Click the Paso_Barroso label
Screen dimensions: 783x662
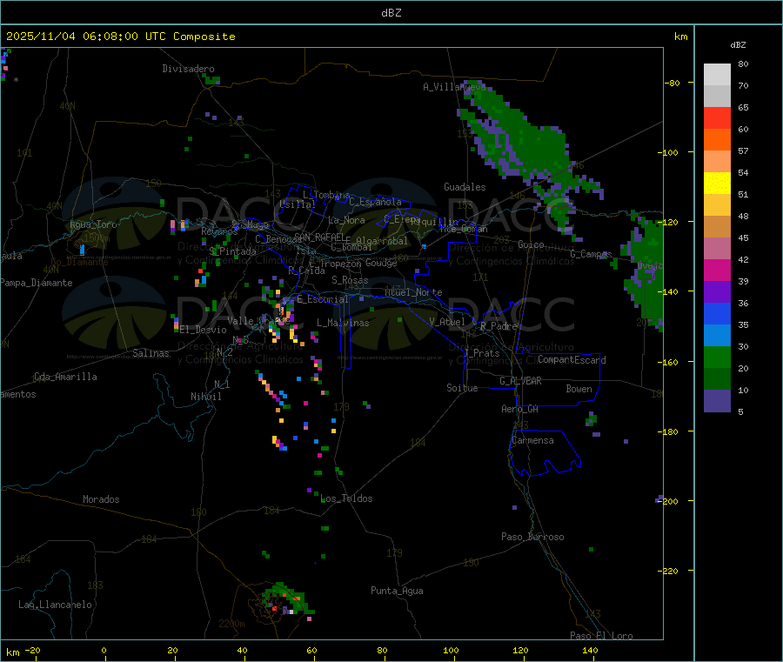[532, 537]
